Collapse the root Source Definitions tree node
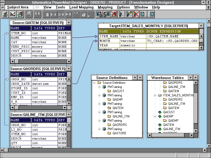This screenshot has width=211, height=158. (x=94, y=83)
